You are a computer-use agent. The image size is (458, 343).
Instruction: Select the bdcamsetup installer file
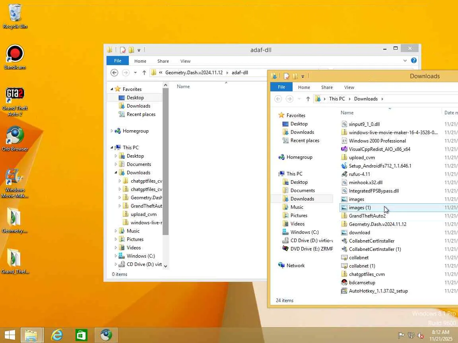362,283
